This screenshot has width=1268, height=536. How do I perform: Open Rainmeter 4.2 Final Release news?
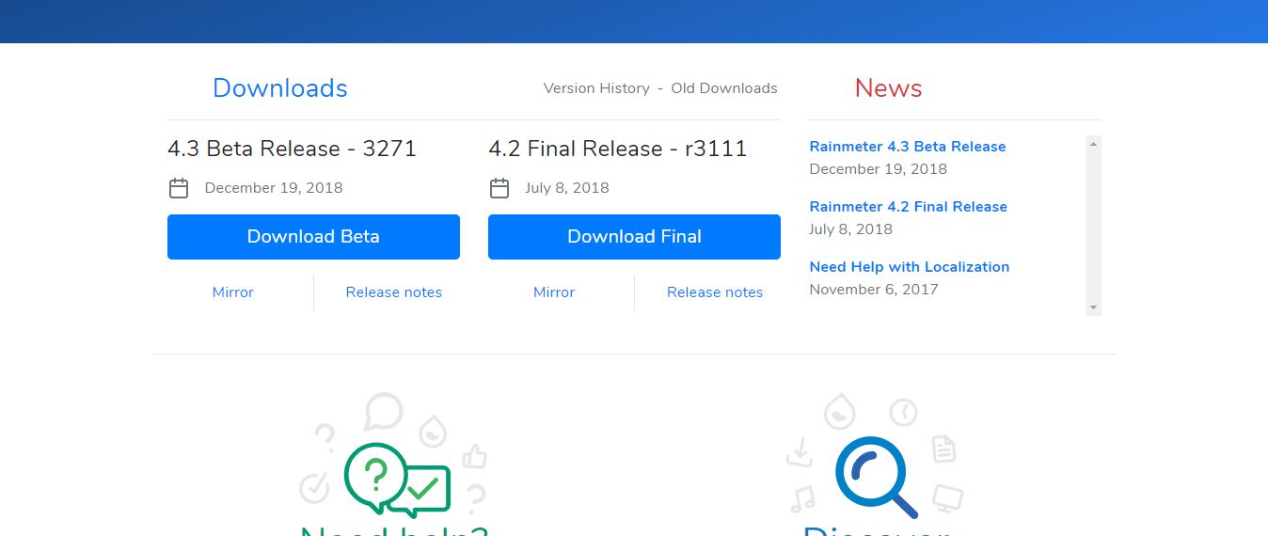point(909,207)
